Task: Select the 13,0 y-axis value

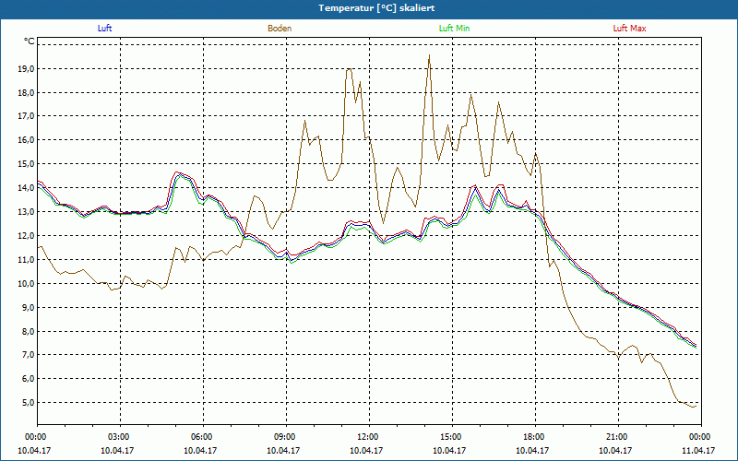Action: [x=26, y=212]
